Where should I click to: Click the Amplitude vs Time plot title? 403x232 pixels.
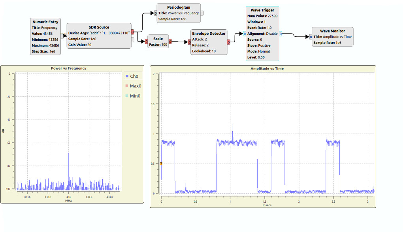pos(267,68)
